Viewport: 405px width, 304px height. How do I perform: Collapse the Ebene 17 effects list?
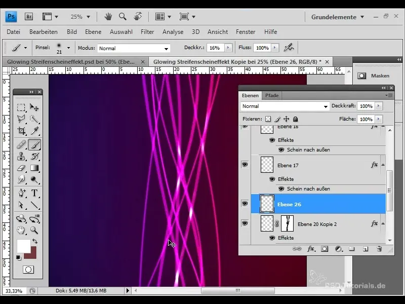(383, 165)
